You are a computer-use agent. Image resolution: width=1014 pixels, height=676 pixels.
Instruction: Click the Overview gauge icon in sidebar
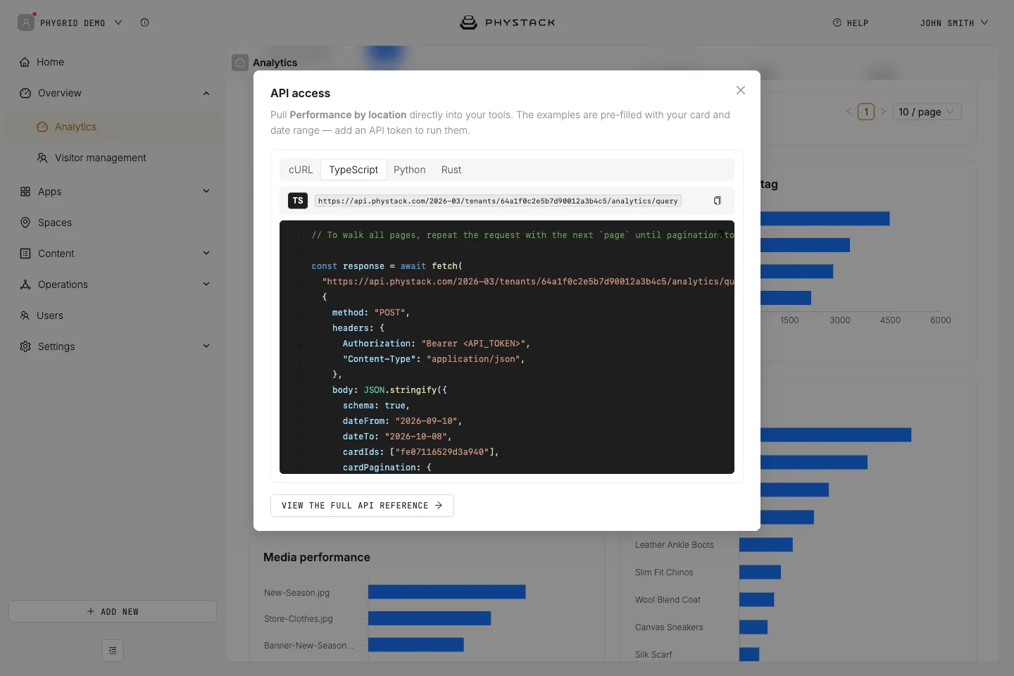tap(25, 93)
